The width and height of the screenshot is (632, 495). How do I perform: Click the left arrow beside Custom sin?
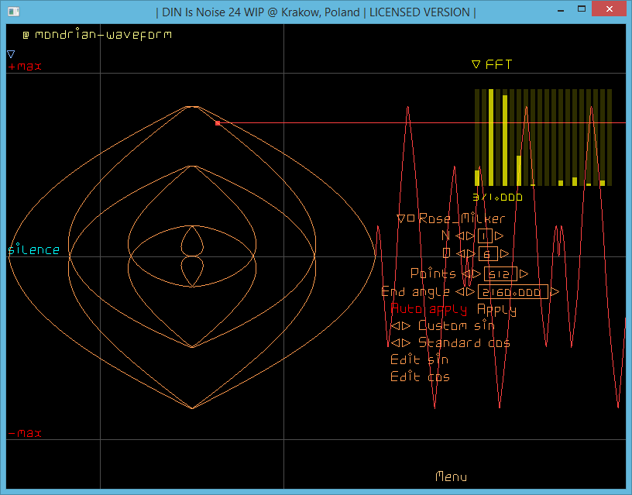[x=395, y=326]
